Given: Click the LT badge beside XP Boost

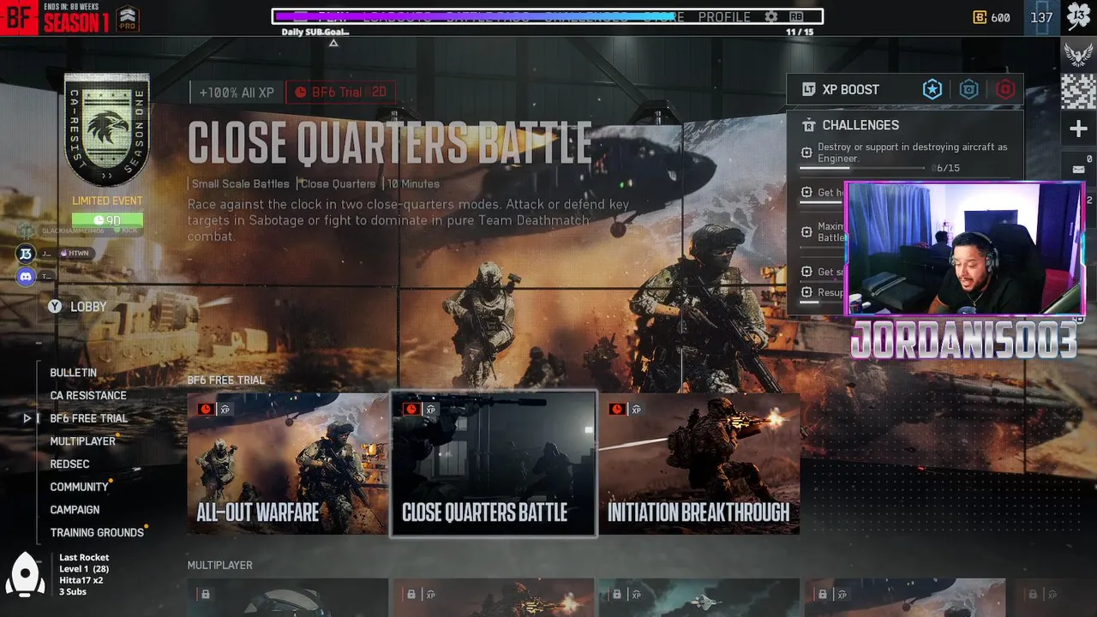Looking at the screenshot, I should click(808, 89).
